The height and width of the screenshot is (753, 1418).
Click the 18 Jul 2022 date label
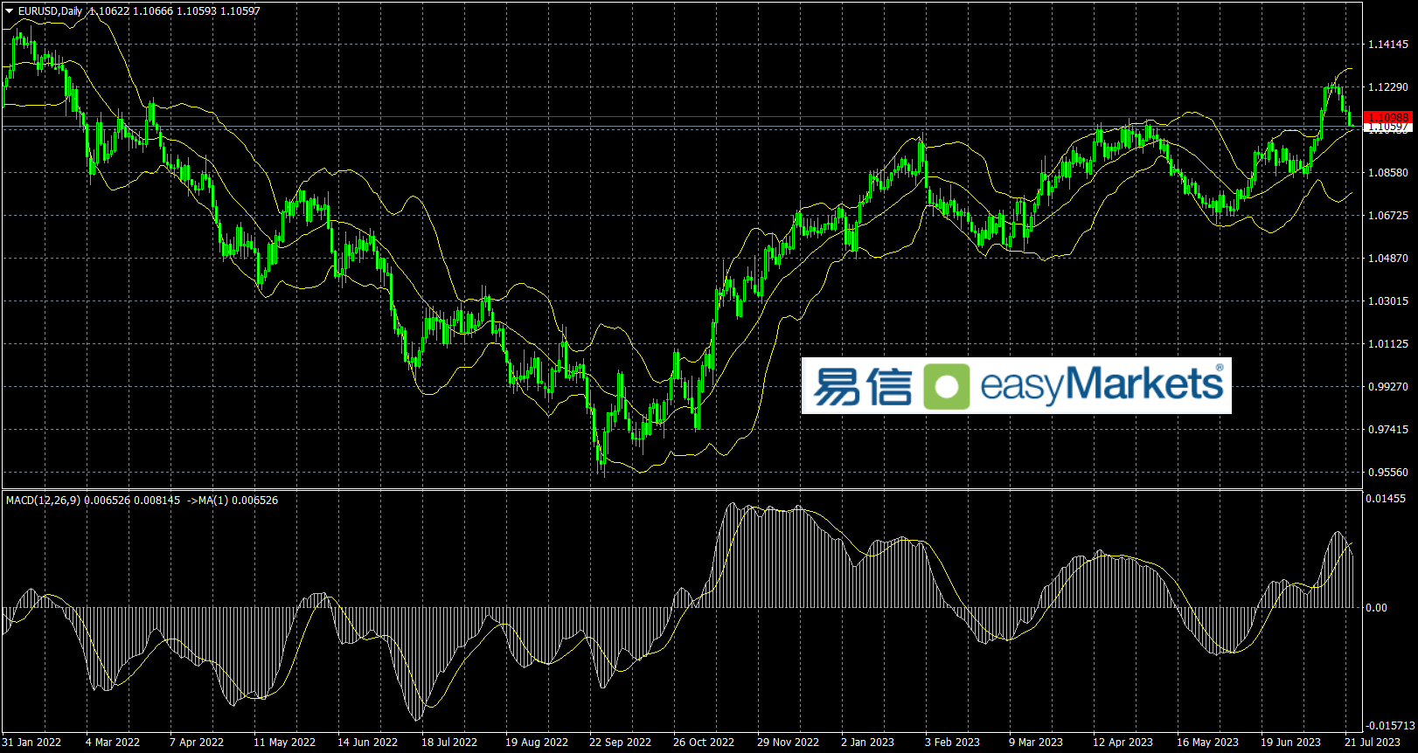pyautogui.click(x=449, y=743)
